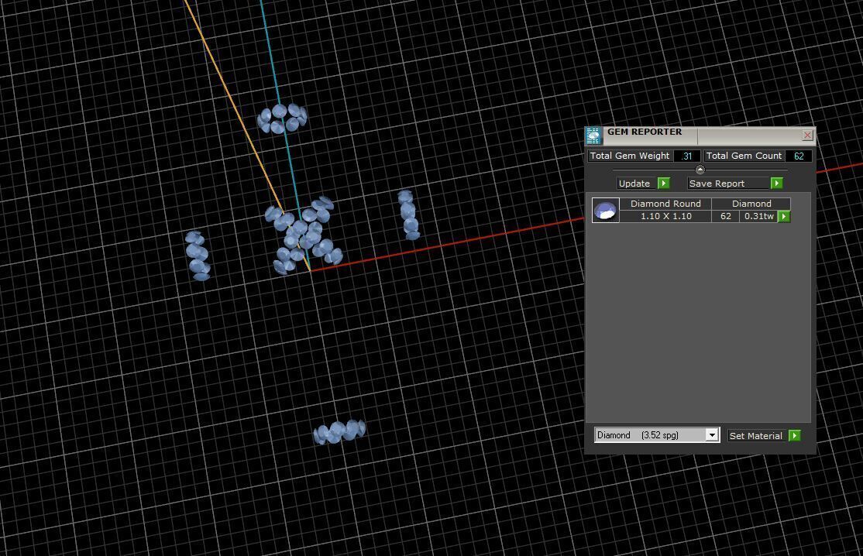Click the material dropdown arrow
Viewport: 863px width, 556px height.
tap(712, 435)
